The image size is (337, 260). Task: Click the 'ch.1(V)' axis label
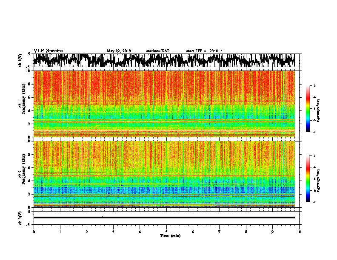[20, 60]
